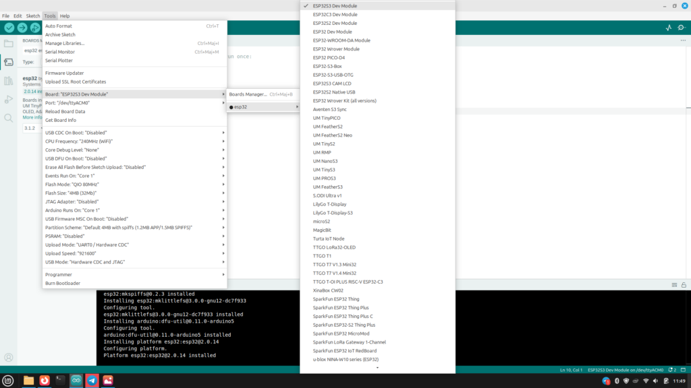
Task: Open the Sketchbook folder sidebar icon
Action: coord(8,44)
